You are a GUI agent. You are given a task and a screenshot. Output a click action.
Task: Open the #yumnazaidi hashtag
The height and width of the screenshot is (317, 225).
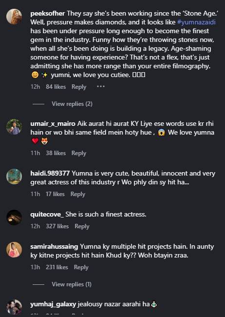point(196,22)
